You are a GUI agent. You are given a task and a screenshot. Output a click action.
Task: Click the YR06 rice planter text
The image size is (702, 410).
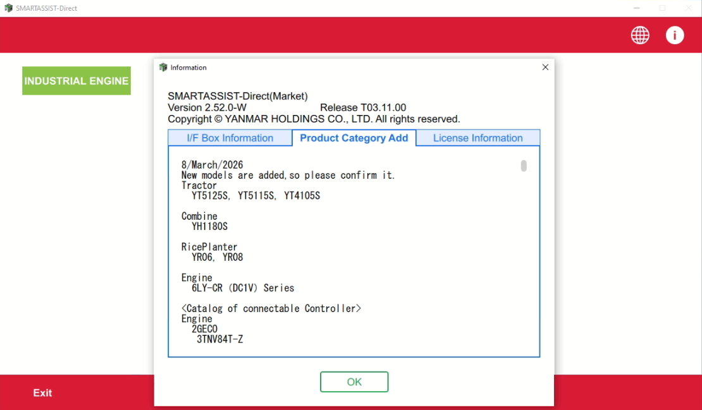coord(201,257)
